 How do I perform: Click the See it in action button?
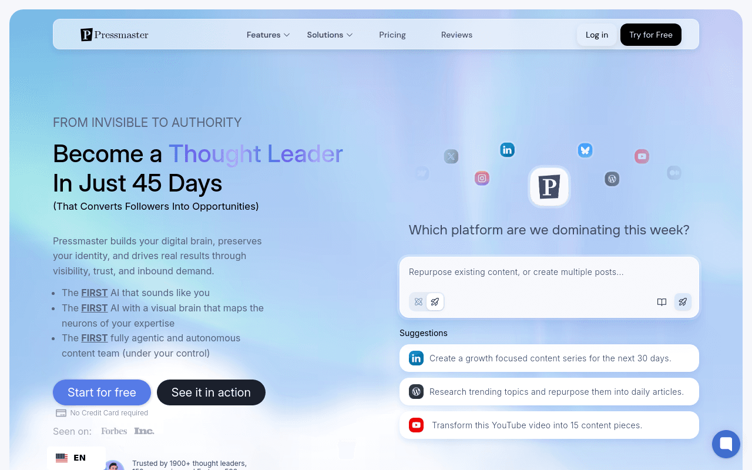[x=211, y=392]
